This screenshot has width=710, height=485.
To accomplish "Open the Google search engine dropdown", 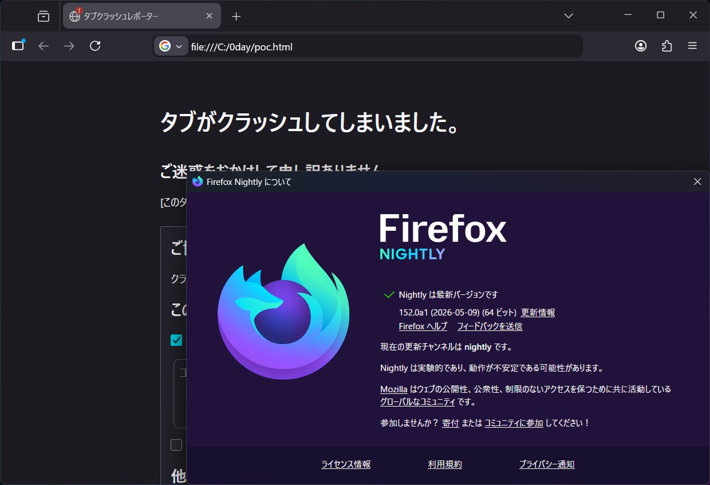I will tap(171, 46).
